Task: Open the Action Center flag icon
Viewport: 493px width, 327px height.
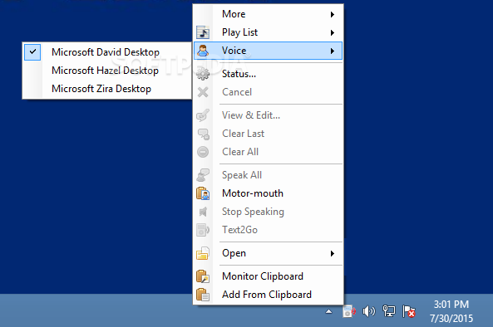Action: coord(409,311)
